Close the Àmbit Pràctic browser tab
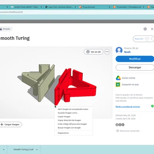154x154 pixels. pos(41,7)
